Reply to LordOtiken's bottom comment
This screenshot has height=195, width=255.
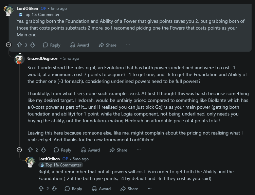pos(73,189)
